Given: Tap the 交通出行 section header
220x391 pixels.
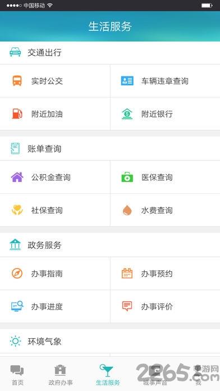Looking at the screenshot, I should point(110,53).
